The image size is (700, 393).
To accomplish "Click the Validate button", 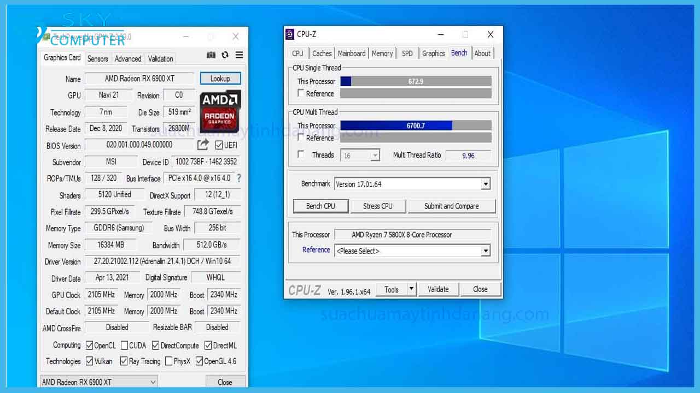I will [438, 289].
